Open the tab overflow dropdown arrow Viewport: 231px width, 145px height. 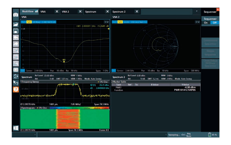197,11
